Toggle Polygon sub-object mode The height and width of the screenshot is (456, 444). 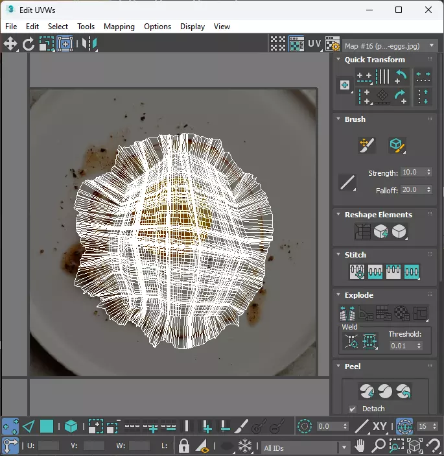click(x=47, y=427)
